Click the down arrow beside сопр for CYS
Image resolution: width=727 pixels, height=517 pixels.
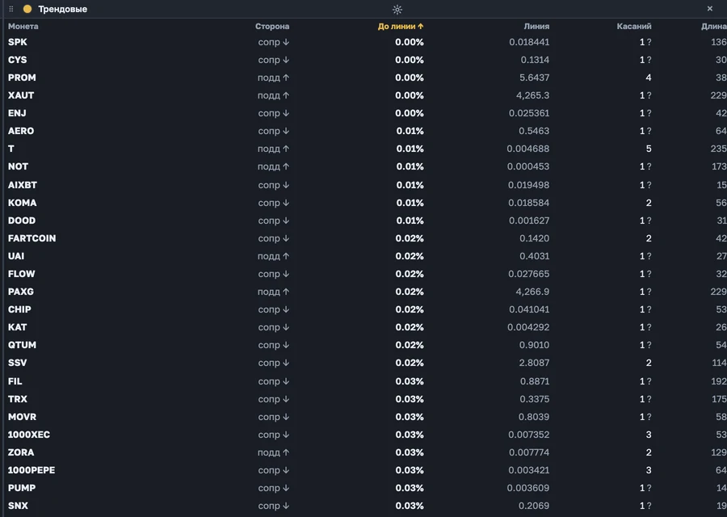tap(286, 60)
